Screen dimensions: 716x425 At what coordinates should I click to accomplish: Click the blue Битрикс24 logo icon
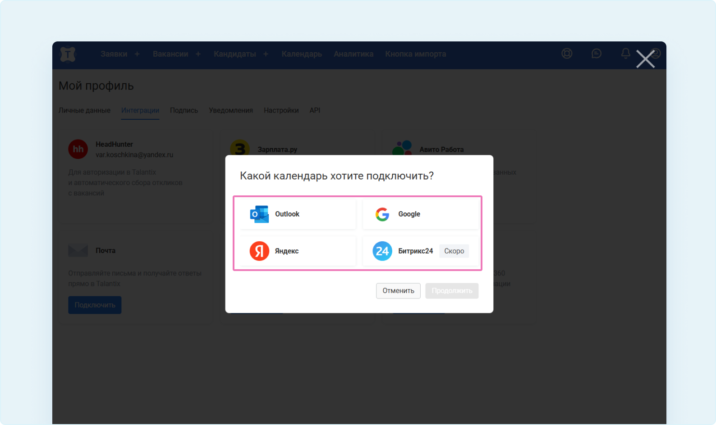point(382,251)
